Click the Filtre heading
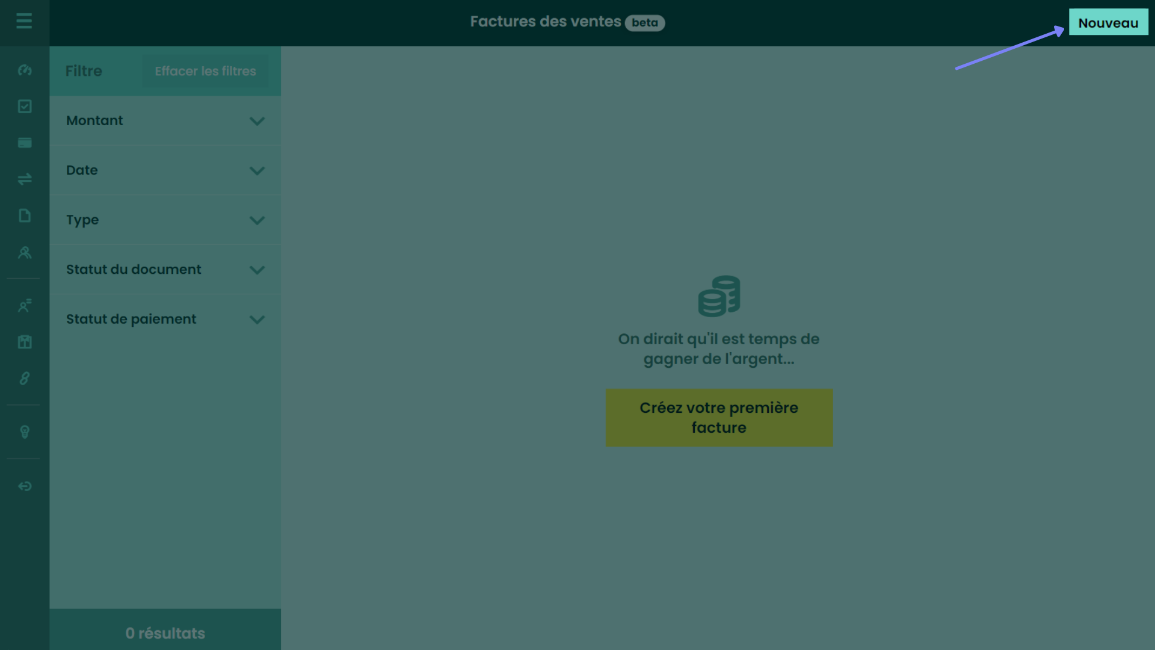Screen dimensions: 1155x650 pos(84,71)
